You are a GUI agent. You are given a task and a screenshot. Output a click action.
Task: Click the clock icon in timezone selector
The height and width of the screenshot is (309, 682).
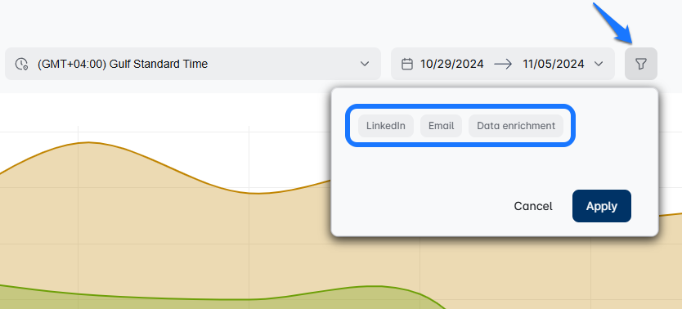21,64
